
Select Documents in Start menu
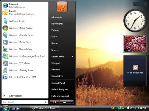57,24
